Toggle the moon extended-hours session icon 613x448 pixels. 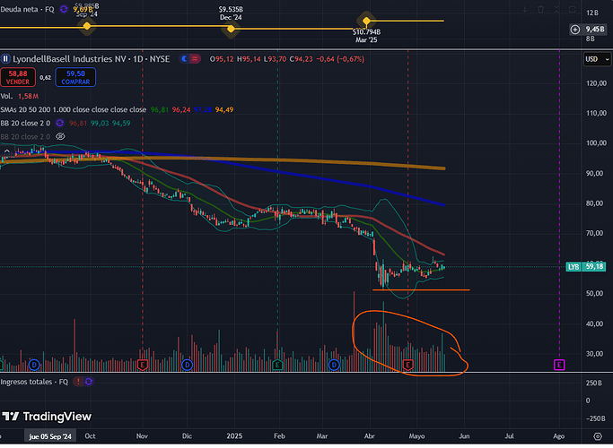[x=185, y=59]
